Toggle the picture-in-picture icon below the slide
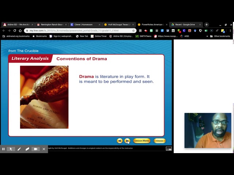Image resolution: width=234 pixels, height=175 pixels. [x=169, y=148]
